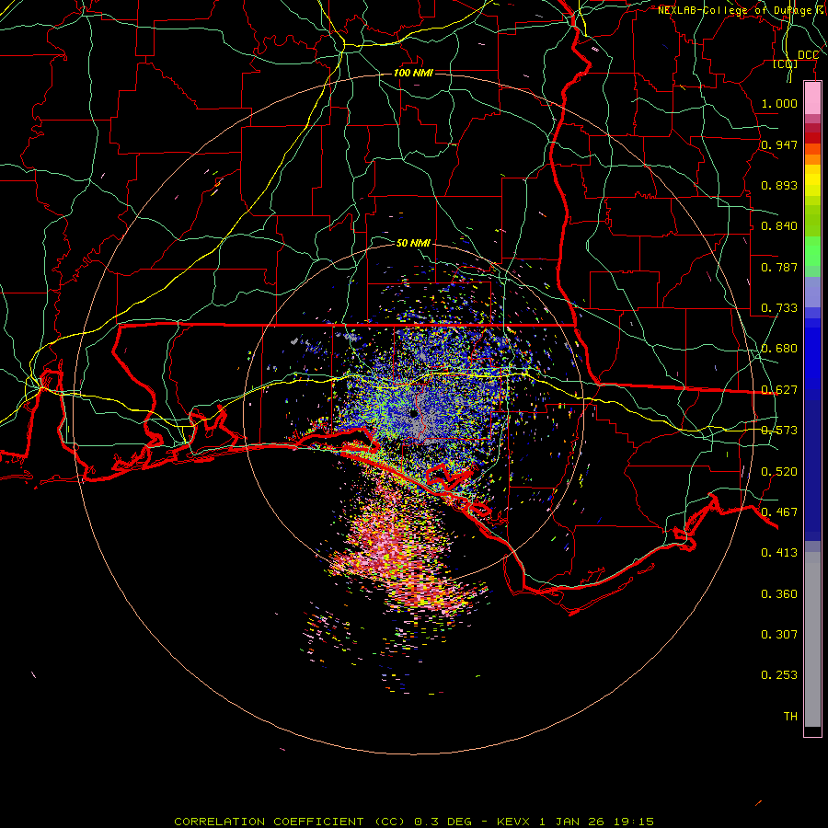Click the 0.467 color scale value
The width and height of the screenshot is (828, 828).
(779, 512)
